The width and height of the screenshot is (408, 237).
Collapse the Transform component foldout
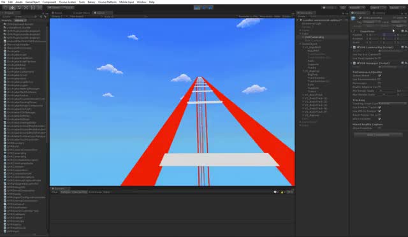tap(352, 31)
